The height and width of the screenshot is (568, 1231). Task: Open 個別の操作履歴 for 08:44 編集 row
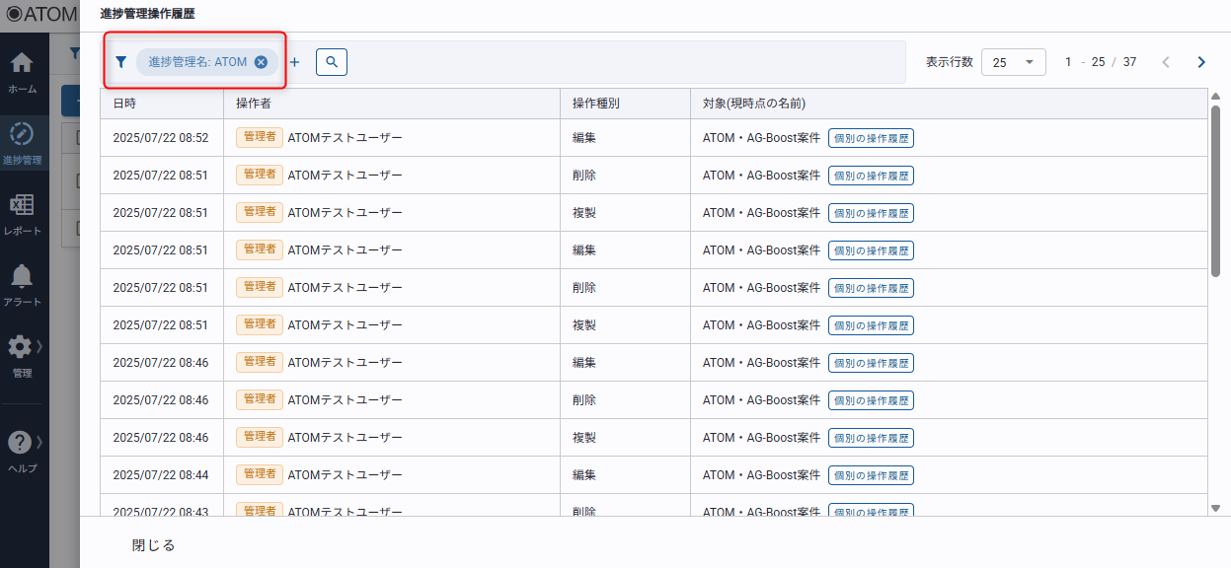(871, 475)
